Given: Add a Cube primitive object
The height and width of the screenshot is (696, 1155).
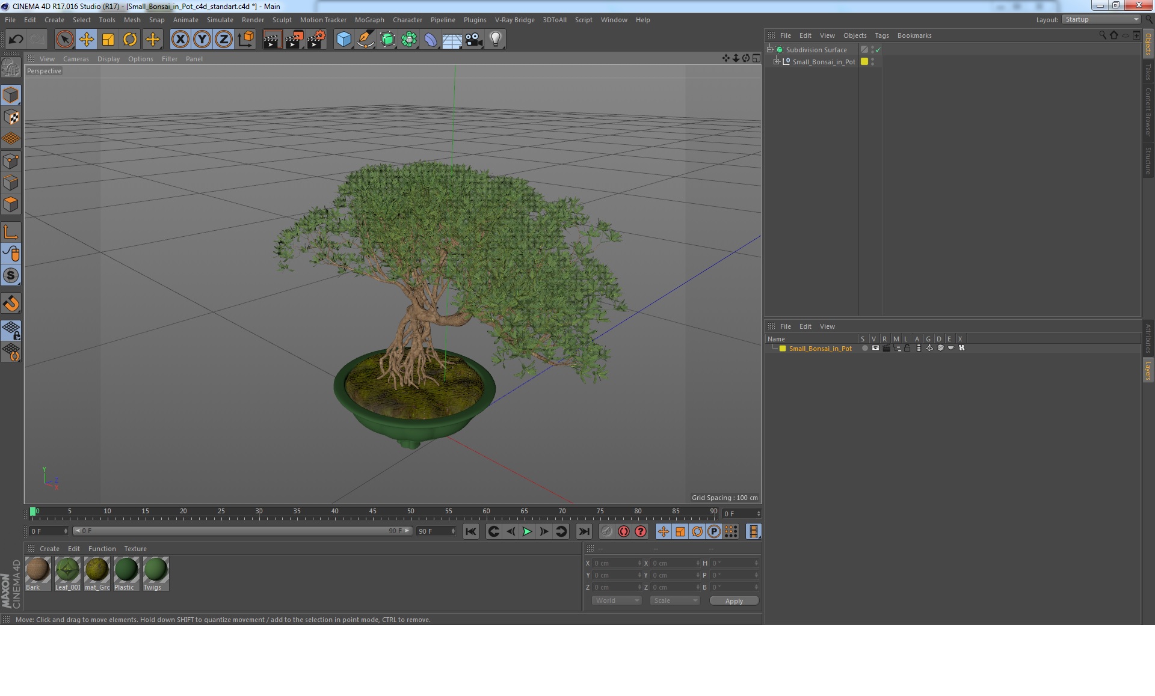Looking at the screenshot, I should click(343, 40).
